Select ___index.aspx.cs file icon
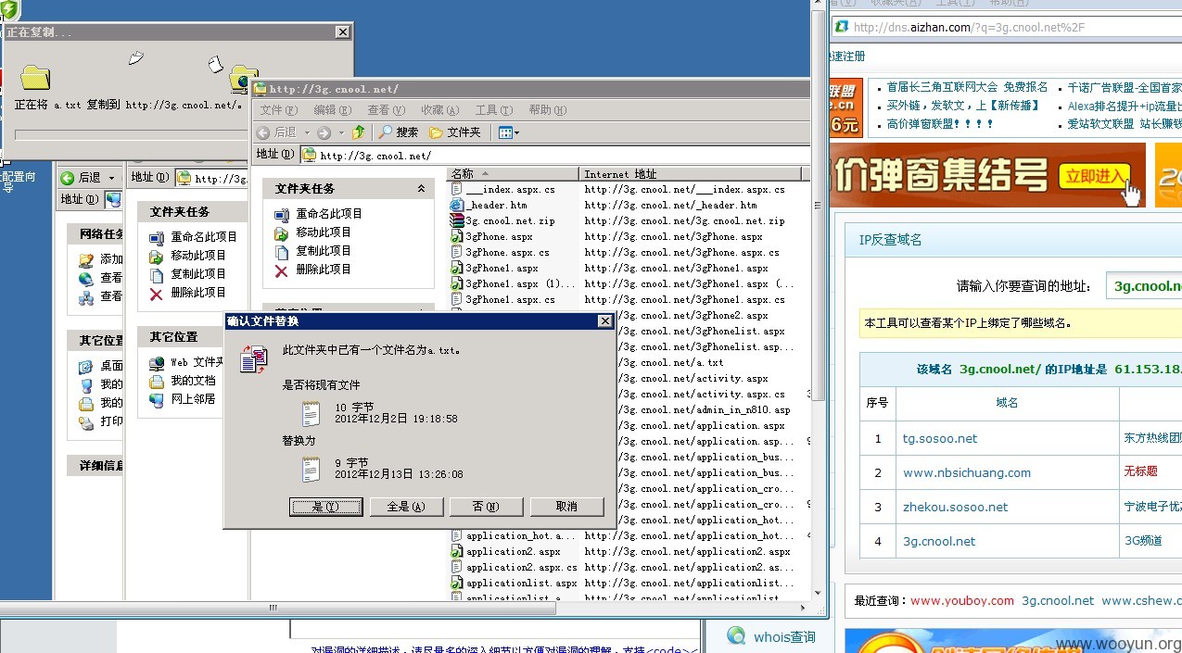This screenshot has width=1182, height=653. 457,189
